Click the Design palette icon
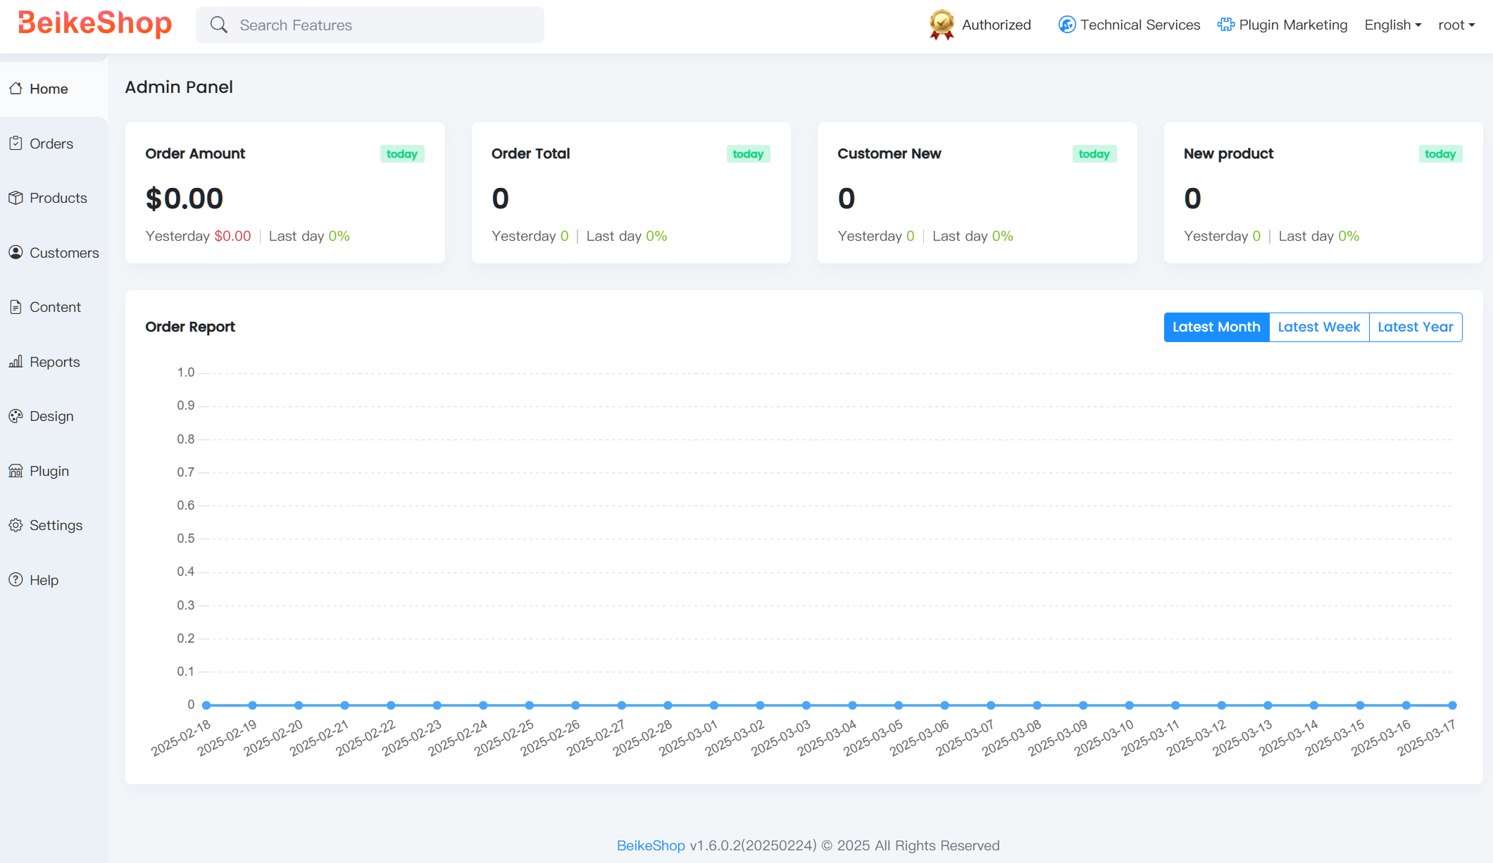 (x=15, y=416)
